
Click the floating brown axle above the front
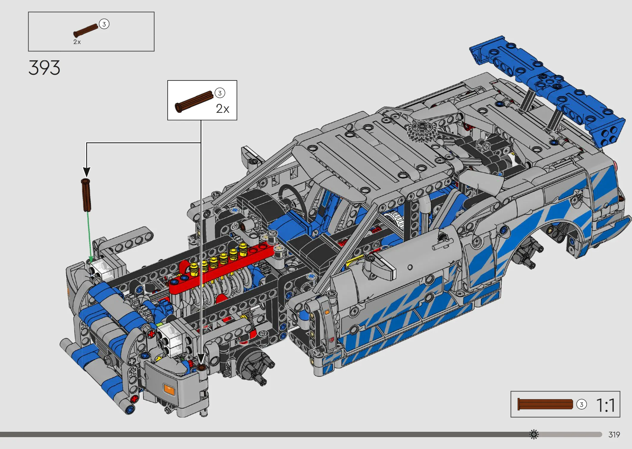(86, 195)
